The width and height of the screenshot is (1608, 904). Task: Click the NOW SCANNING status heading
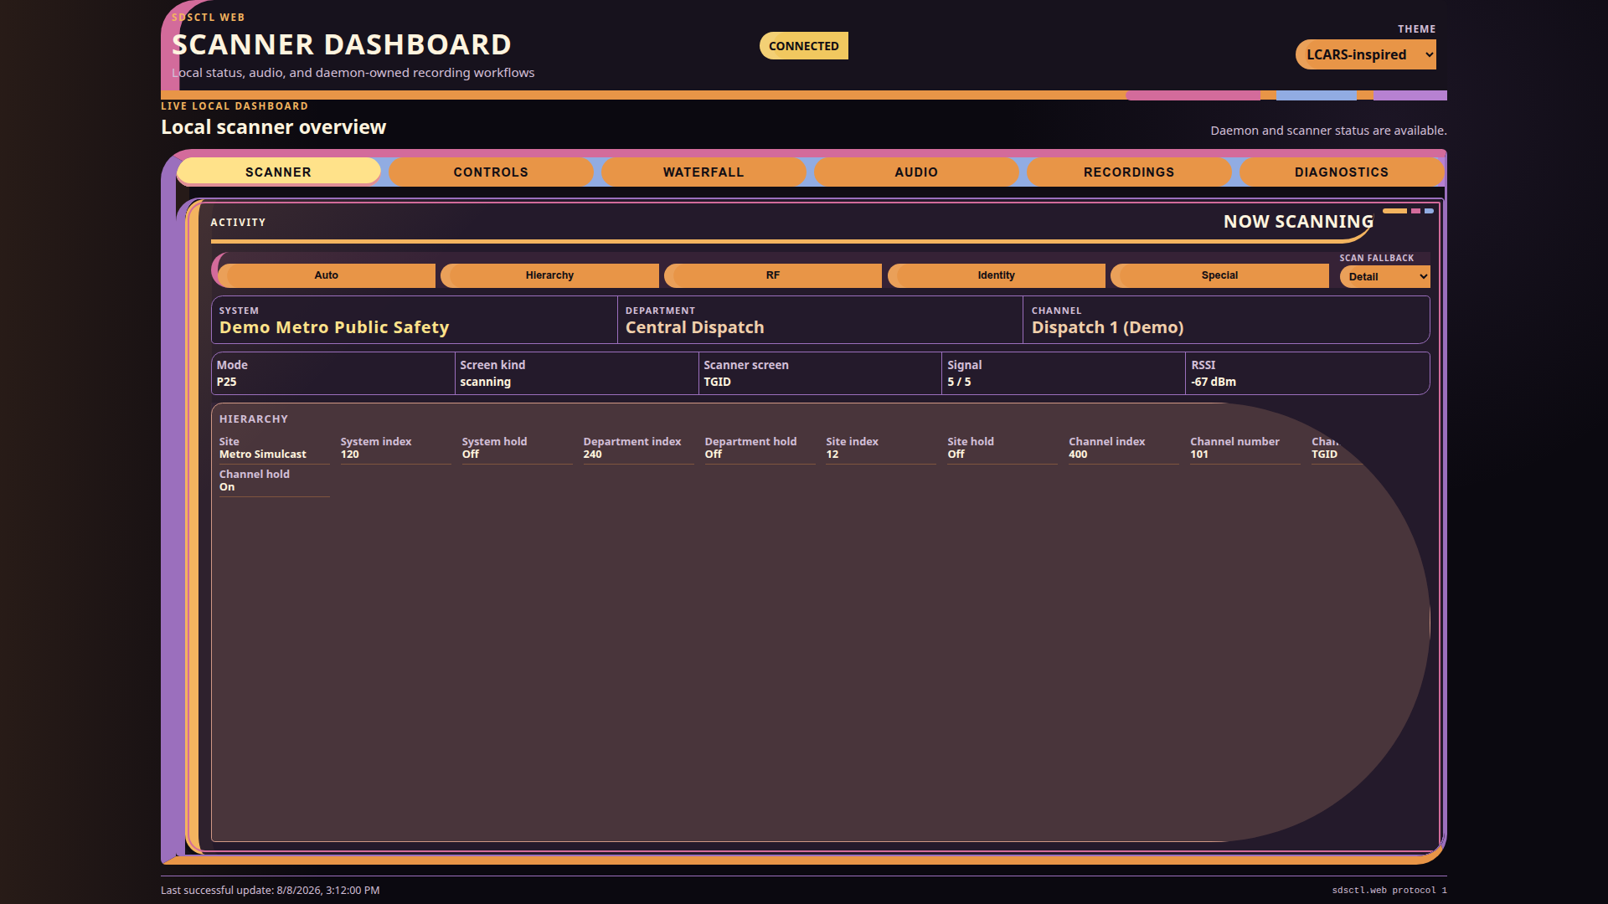[x=1298, y=222]
